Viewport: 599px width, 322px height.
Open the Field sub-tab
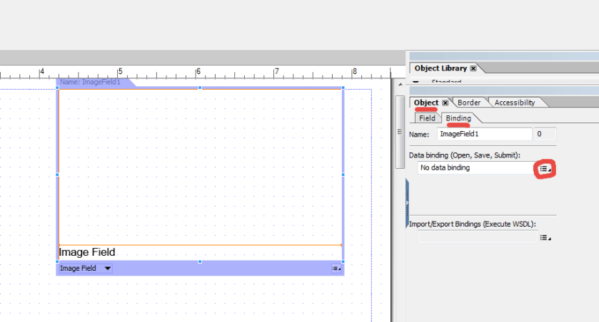coord(427,118)
